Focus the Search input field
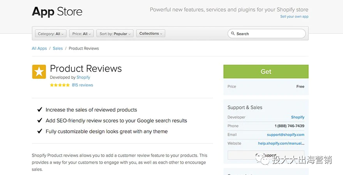Screen dimensions: 343x175 (x=267, y=33)
